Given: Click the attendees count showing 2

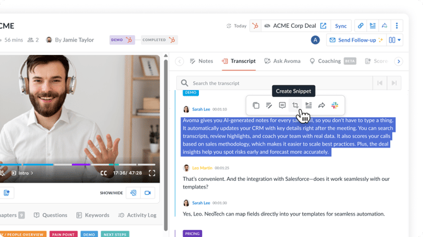Looking at the screenshot, I should coord(33,40).
